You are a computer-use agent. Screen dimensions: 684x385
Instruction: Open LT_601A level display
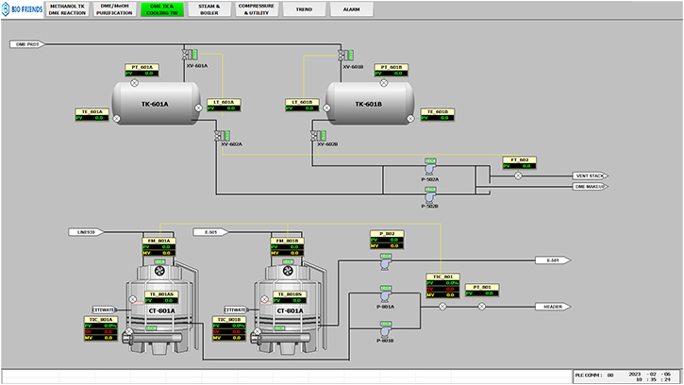click(x=224, y=105)
